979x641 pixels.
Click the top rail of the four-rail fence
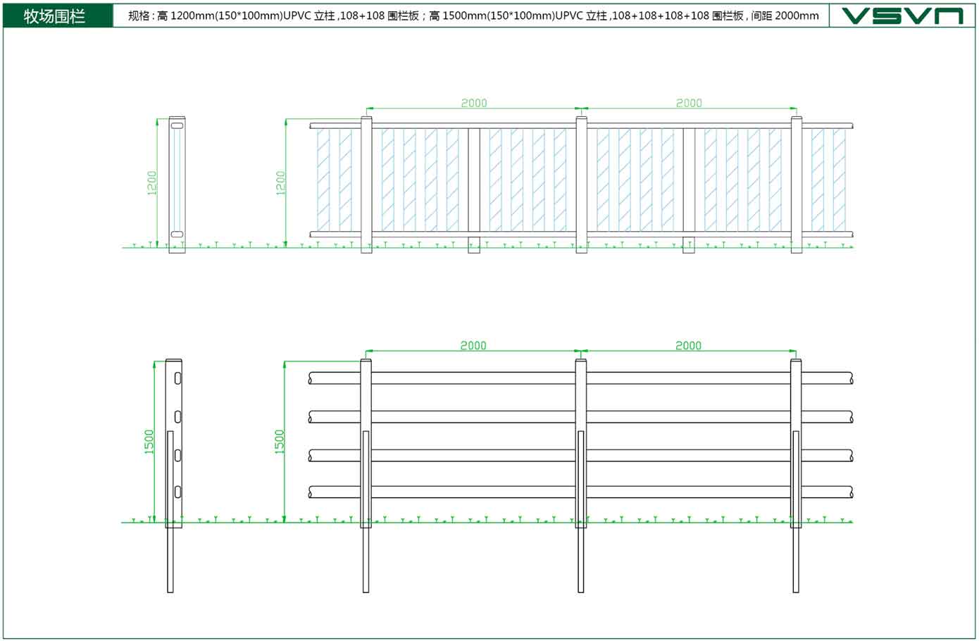[x=581, y=378]
